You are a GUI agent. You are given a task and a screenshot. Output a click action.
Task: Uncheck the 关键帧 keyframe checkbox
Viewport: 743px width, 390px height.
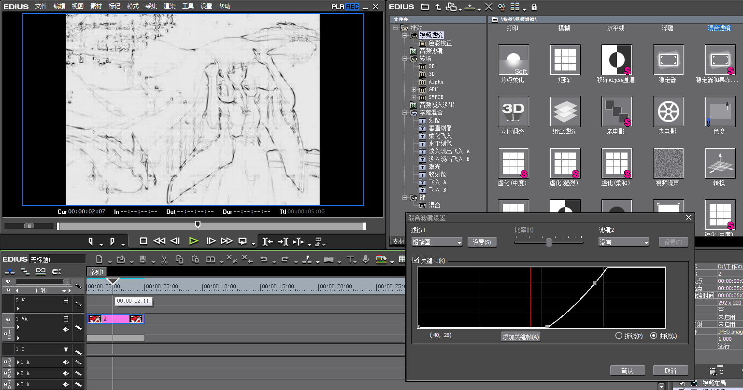(x=415, y=261)
